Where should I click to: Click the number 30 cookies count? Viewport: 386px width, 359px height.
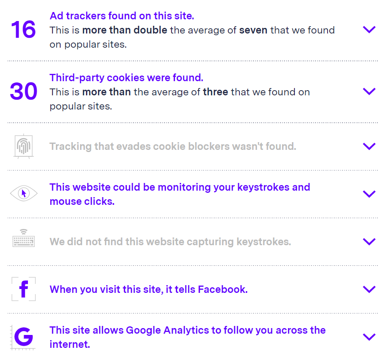pyautogui.click(x=24, y=91)
